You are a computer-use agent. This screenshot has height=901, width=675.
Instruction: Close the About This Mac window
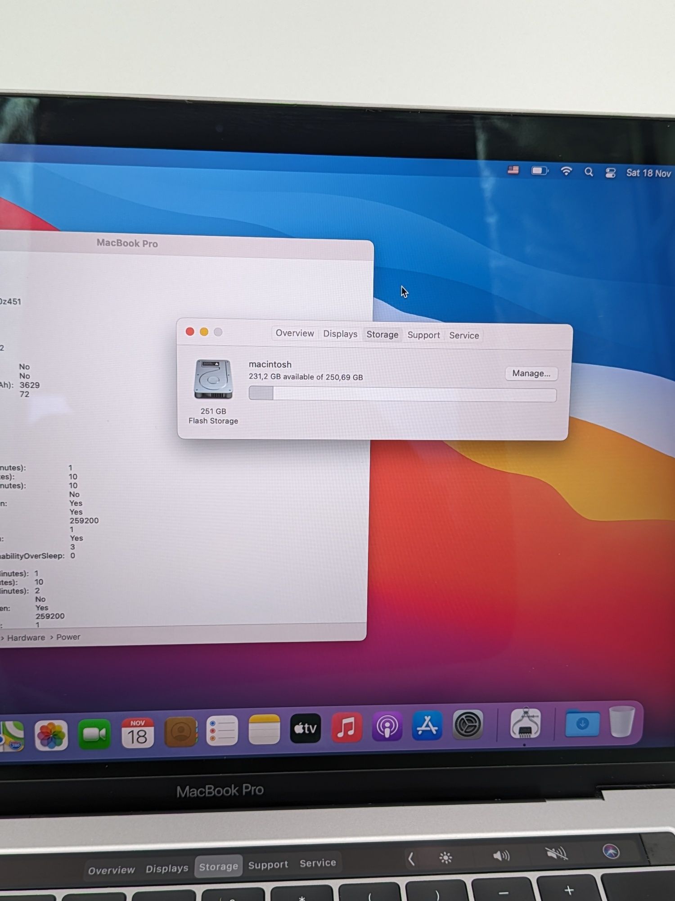[190, 332]
